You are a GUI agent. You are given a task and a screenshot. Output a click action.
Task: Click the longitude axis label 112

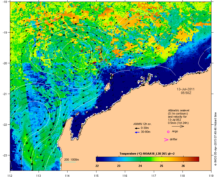click(10, 176)
